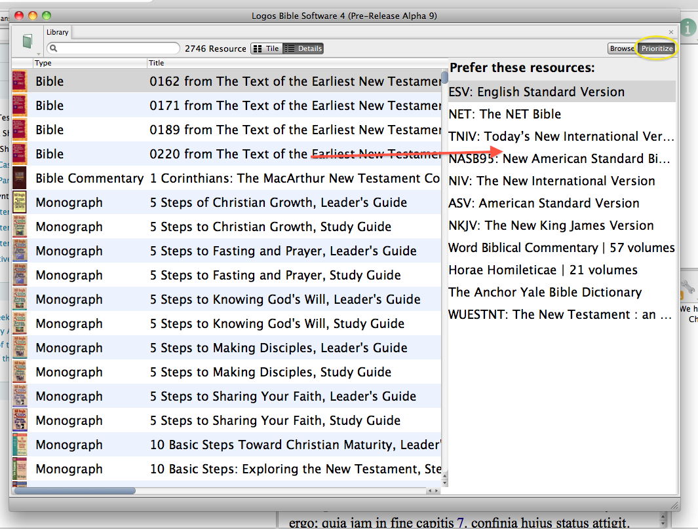
Task: Click the Prioritize button
Action: (x=657, y=48)
